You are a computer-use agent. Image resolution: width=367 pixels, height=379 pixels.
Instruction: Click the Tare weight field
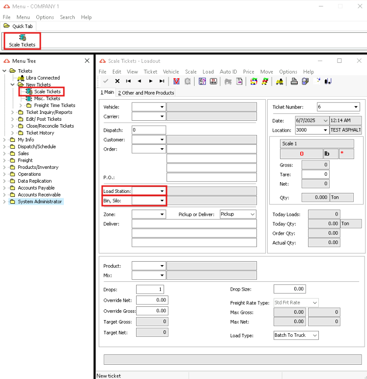(x=315, y=174)
